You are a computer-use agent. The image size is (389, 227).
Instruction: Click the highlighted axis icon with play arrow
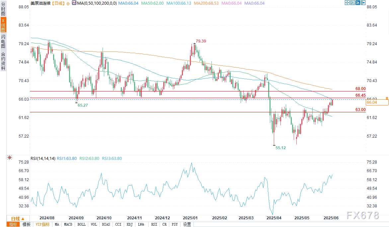(358, 3)
